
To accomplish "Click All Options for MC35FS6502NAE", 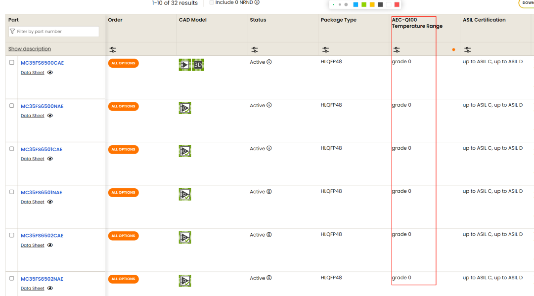I will tap(123, 279).
